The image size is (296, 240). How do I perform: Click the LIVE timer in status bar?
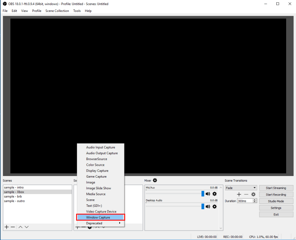[207, 237]
